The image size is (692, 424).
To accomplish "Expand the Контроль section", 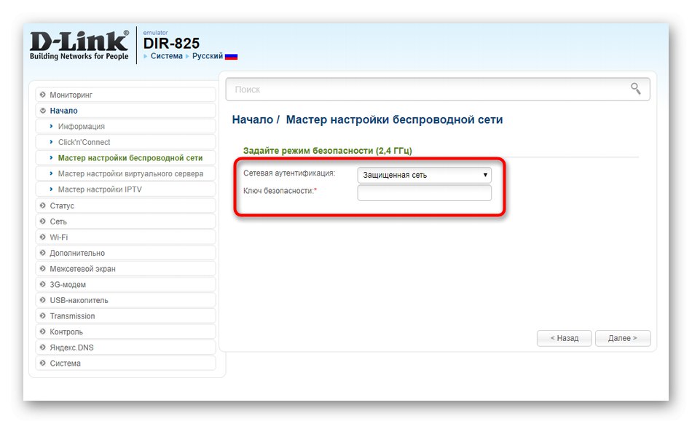I will [x=126, y=331].
